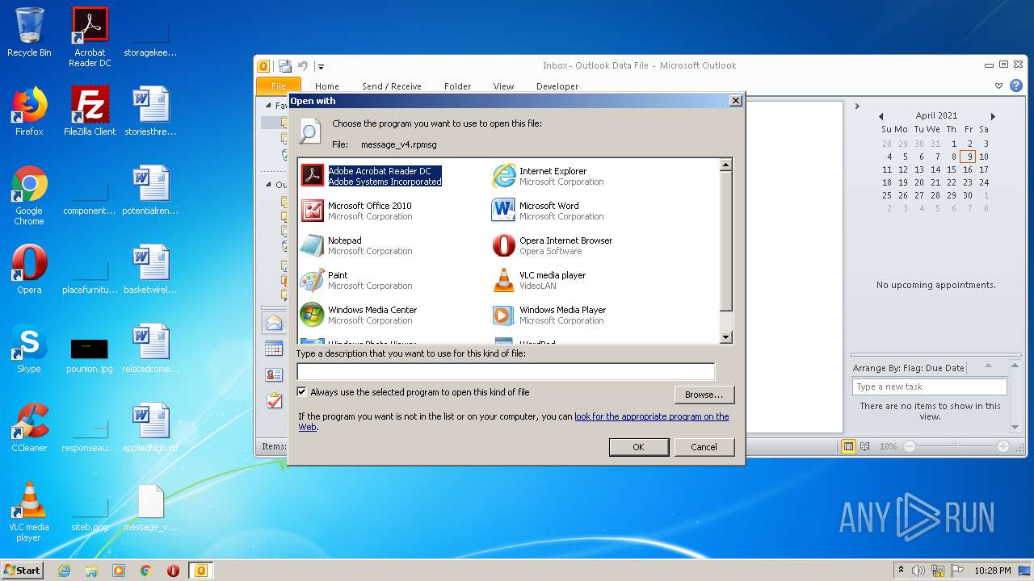
Task: Go to previous month in calendar
Action: pyautogui.click(x=881, y=116)
